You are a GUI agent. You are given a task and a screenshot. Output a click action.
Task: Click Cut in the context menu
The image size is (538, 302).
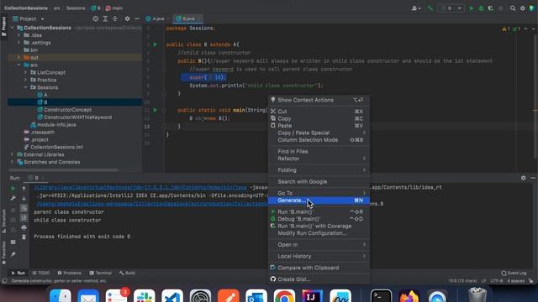click(319, 112)
